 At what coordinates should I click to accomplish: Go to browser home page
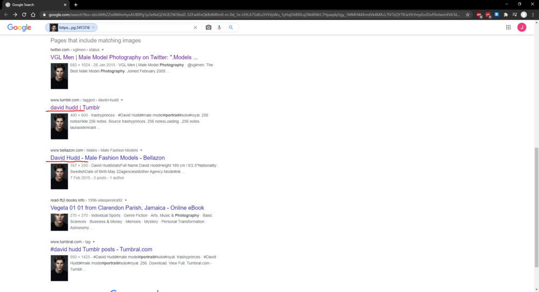(33, 15)
